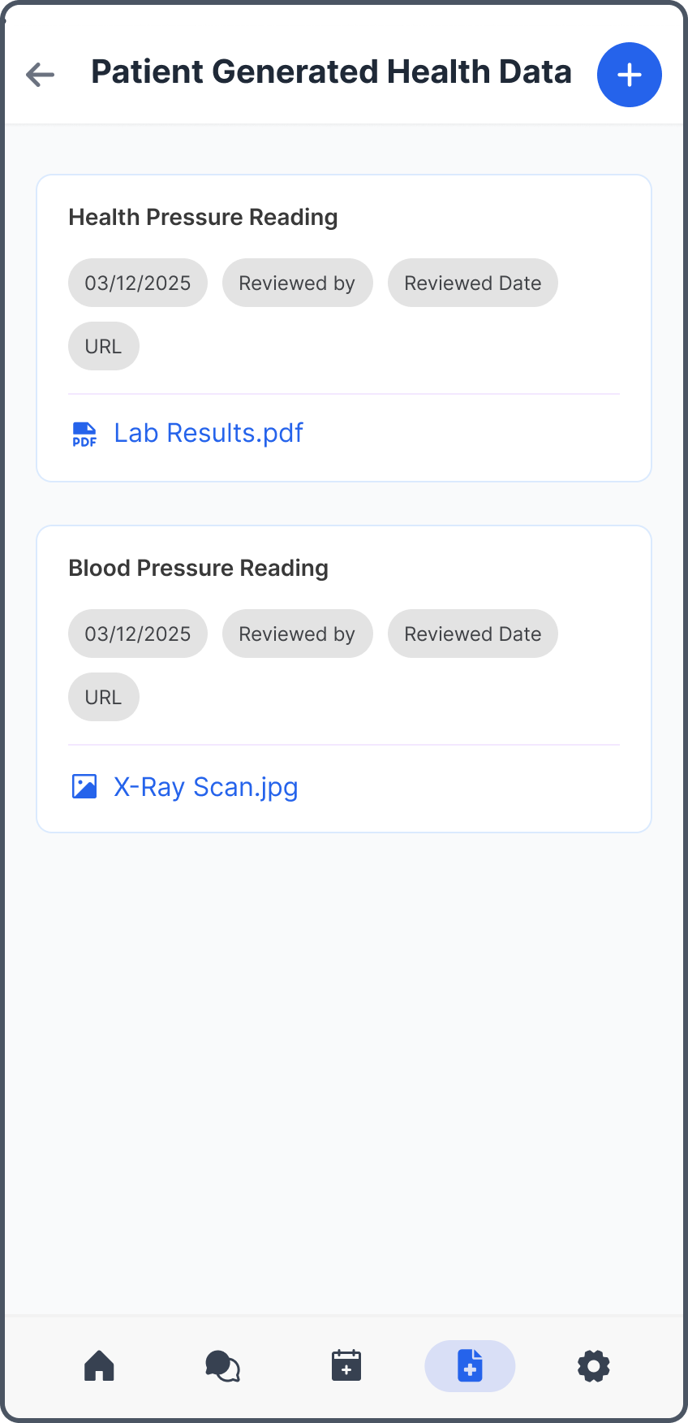Open the Lab Results.pdf file

[x=208, y=433]
